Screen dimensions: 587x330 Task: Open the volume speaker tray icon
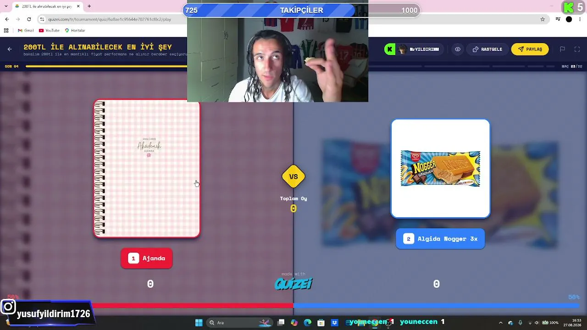coord(537,323)
